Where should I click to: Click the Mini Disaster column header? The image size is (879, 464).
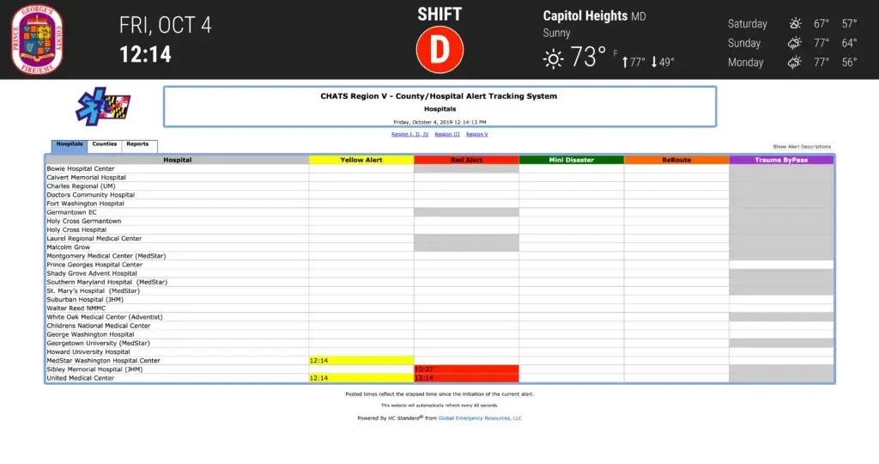571,160
